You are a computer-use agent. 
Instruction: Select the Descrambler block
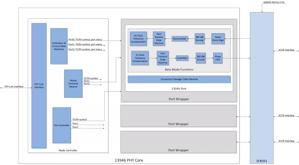coord(180,39)
